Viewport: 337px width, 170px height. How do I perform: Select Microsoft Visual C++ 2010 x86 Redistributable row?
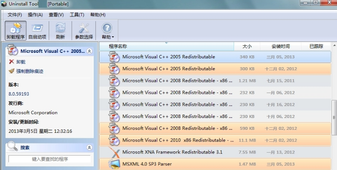(x=215, y=140)
